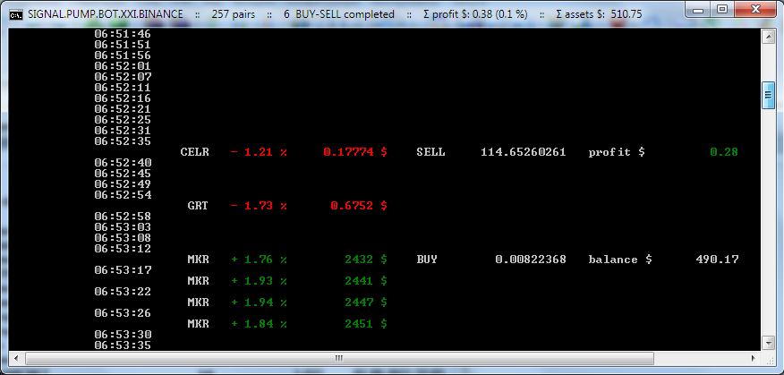
Task: Click the console window system menu icon
Action: pyautogui.click(x=16, y=14)
